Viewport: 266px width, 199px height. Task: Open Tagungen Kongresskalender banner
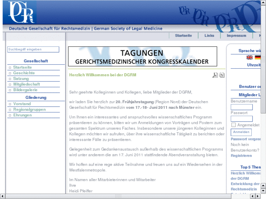(x=142, y=56)
